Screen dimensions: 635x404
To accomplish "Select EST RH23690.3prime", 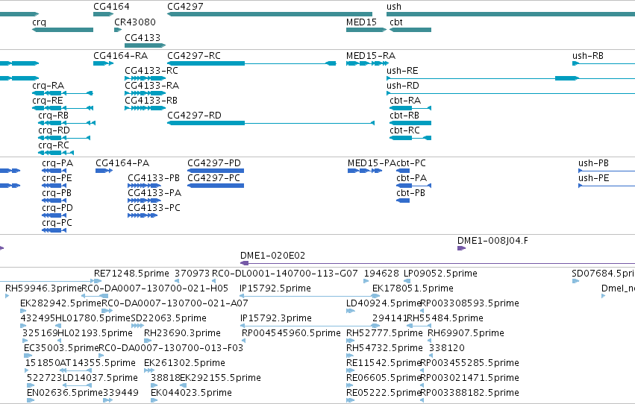I will (146, 341).
